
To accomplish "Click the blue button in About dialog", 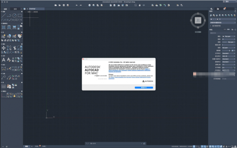I will (x=144, y=87).
